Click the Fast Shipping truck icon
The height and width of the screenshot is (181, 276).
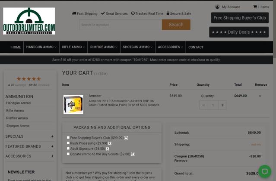pyautogui.click(x=74, y=13)
